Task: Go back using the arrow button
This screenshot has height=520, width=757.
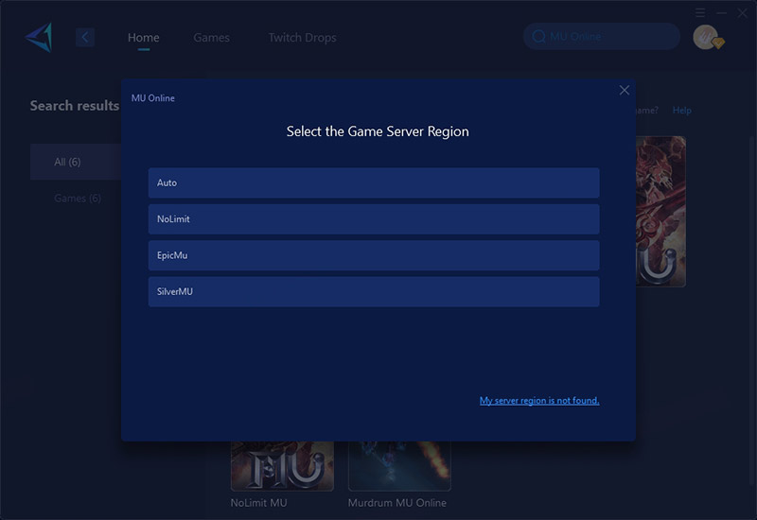Action: (x=85, y=37)
